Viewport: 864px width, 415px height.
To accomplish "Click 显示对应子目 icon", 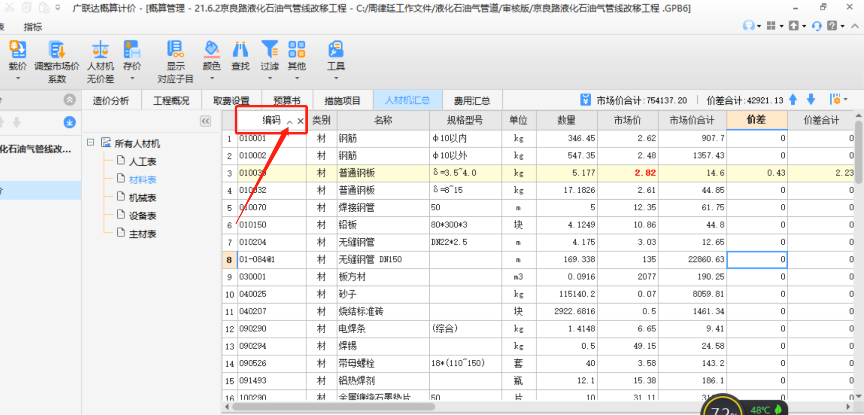I will (x=176, y=49).
